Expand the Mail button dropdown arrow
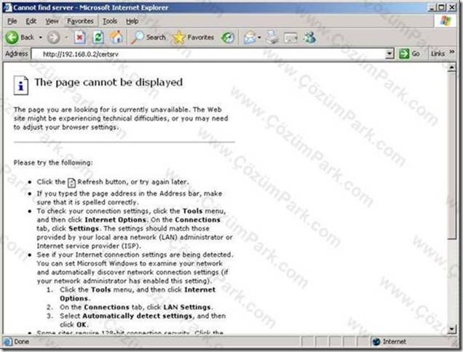The width and height of the screenshot is (463, 352). [x=259, y=38]
